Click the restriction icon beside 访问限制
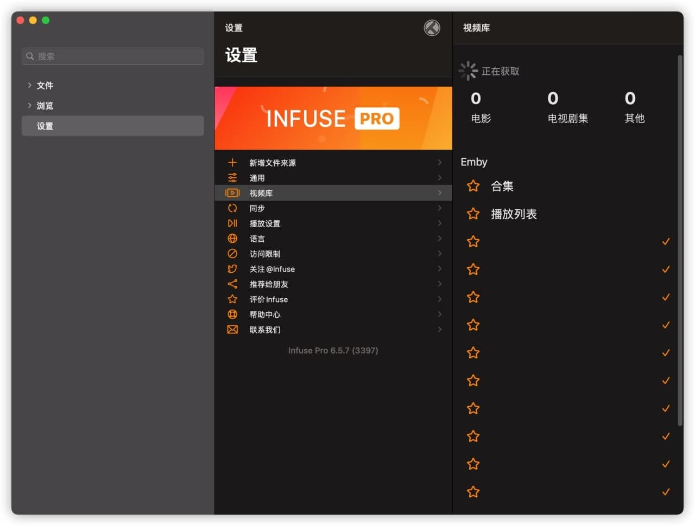Screen dimensions: 695x526 point(232,254)
